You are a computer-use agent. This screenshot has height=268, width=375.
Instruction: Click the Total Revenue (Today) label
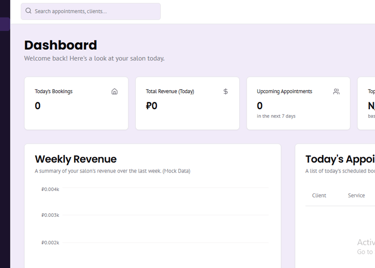(x=170, y=91)
